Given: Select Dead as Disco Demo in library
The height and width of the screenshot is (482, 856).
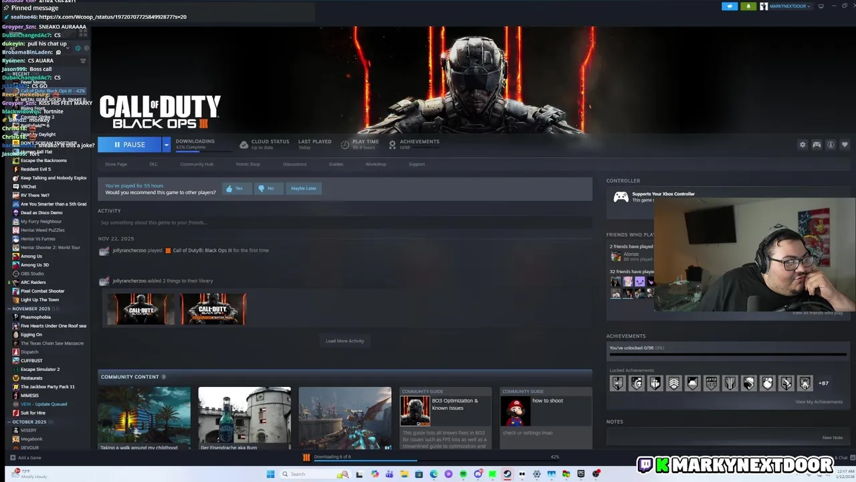Looking at the screenshot, I should tap(41, 213).
